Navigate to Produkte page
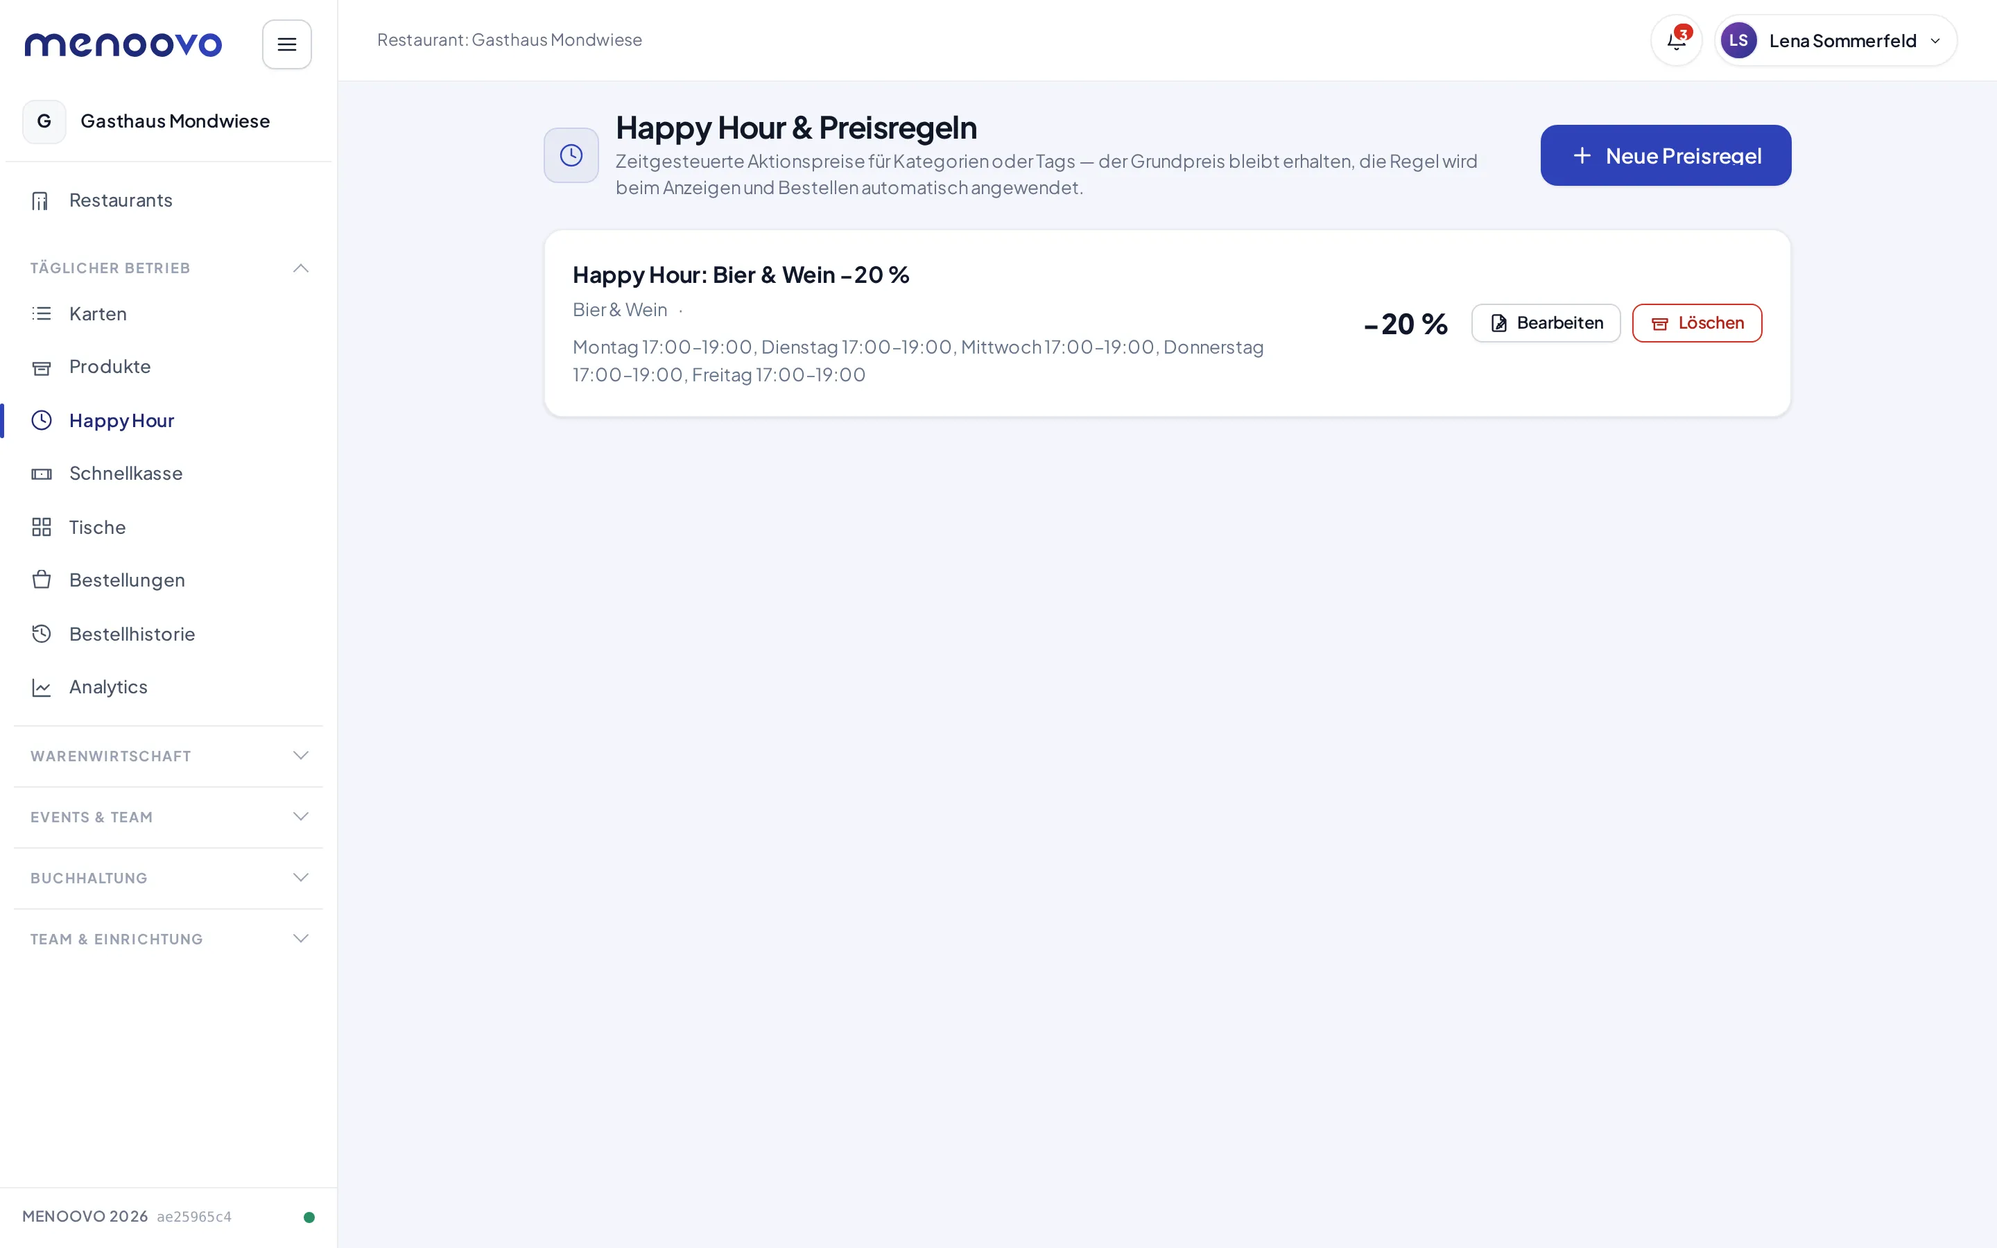 point(168,367)
